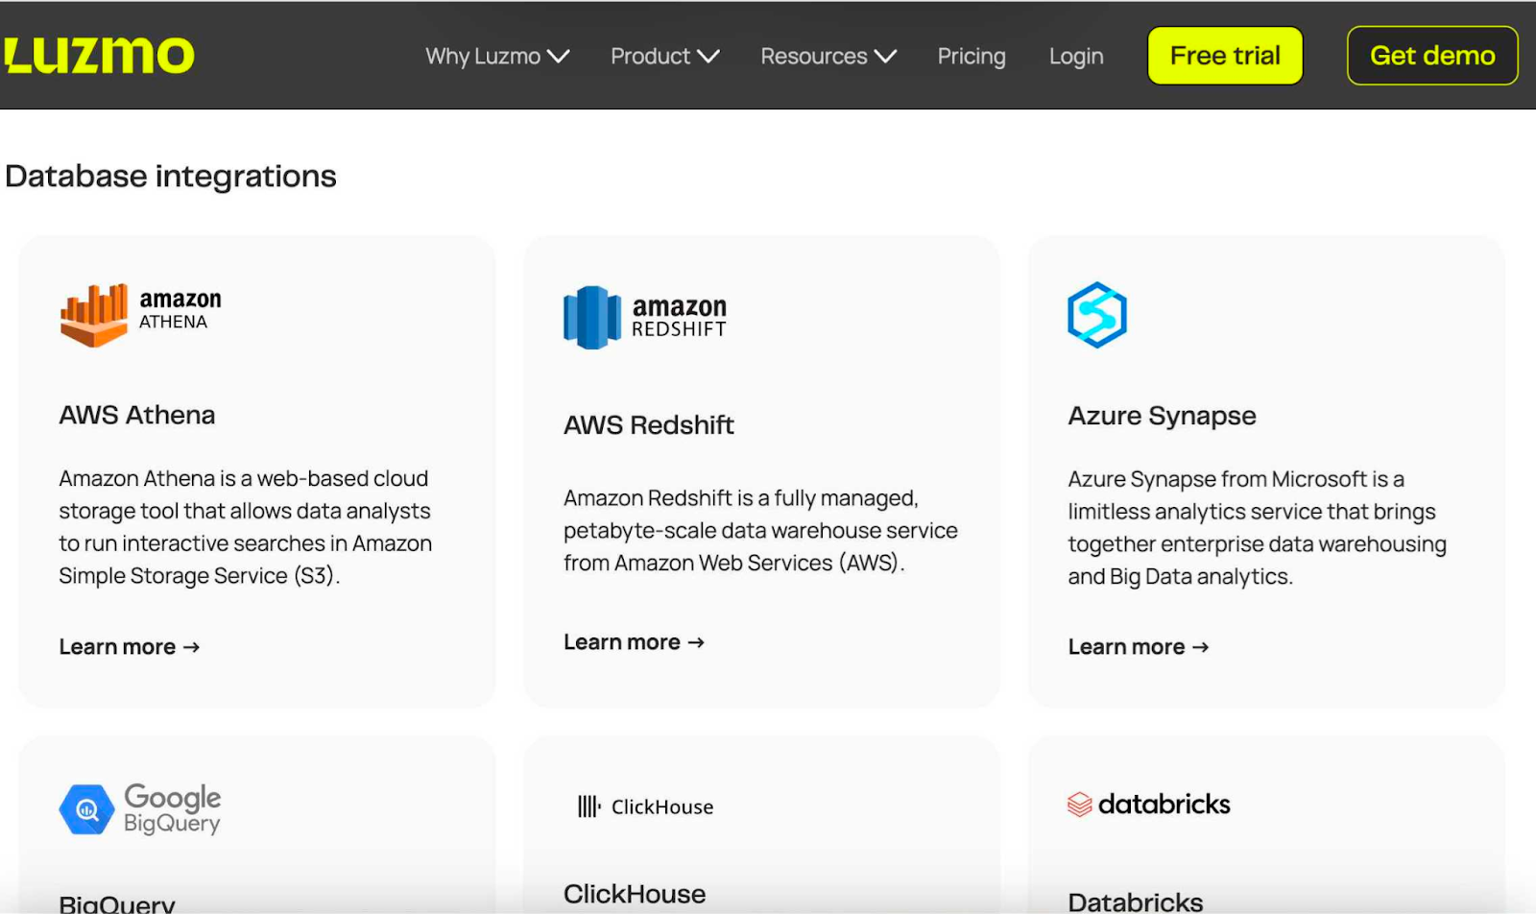The image size is (1536, 914).
Task: Select Login in the navigation bar
Action: click(x=1075, y=56)
